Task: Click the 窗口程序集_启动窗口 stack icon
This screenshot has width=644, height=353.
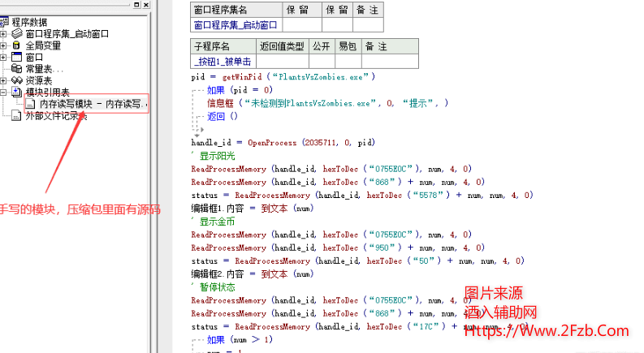Action: pos(17,34)
